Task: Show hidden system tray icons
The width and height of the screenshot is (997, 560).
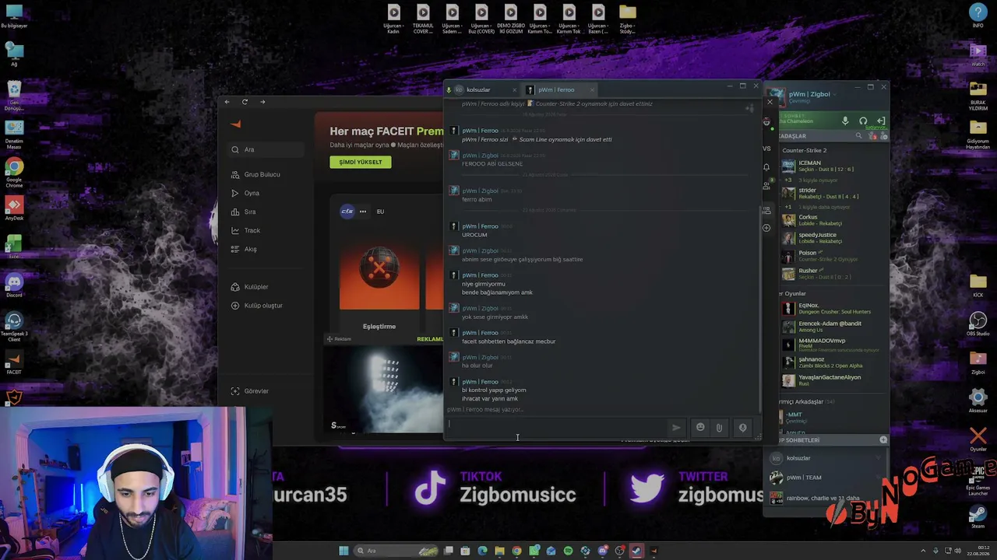Action: [923, 551]
